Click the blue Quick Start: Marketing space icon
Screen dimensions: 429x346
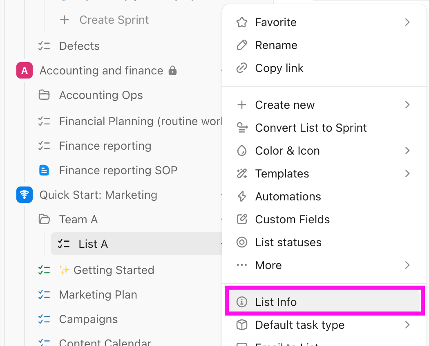pyautogui.click(x=25, y=195)
